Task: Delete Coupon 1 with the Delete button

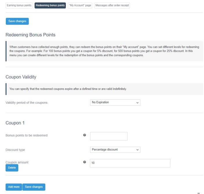Action: [12, 168]
